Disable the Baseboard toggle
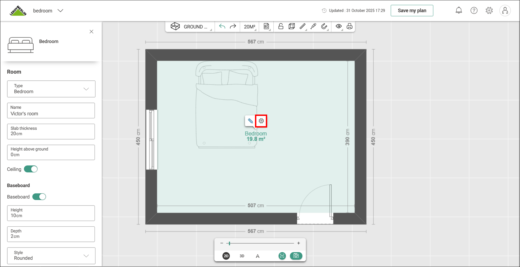520x267 pixels. click(x=39, y=197)
